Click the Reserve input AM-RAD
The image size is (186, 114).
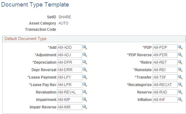[165, 92]
